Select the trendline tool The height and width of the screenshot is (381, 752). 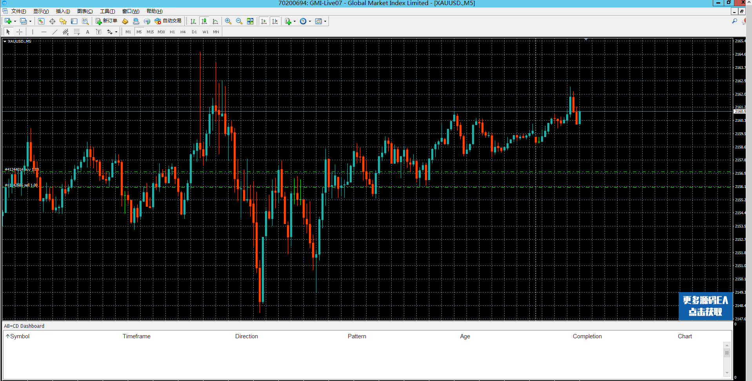pyautogui.click(x=55, y=32)
